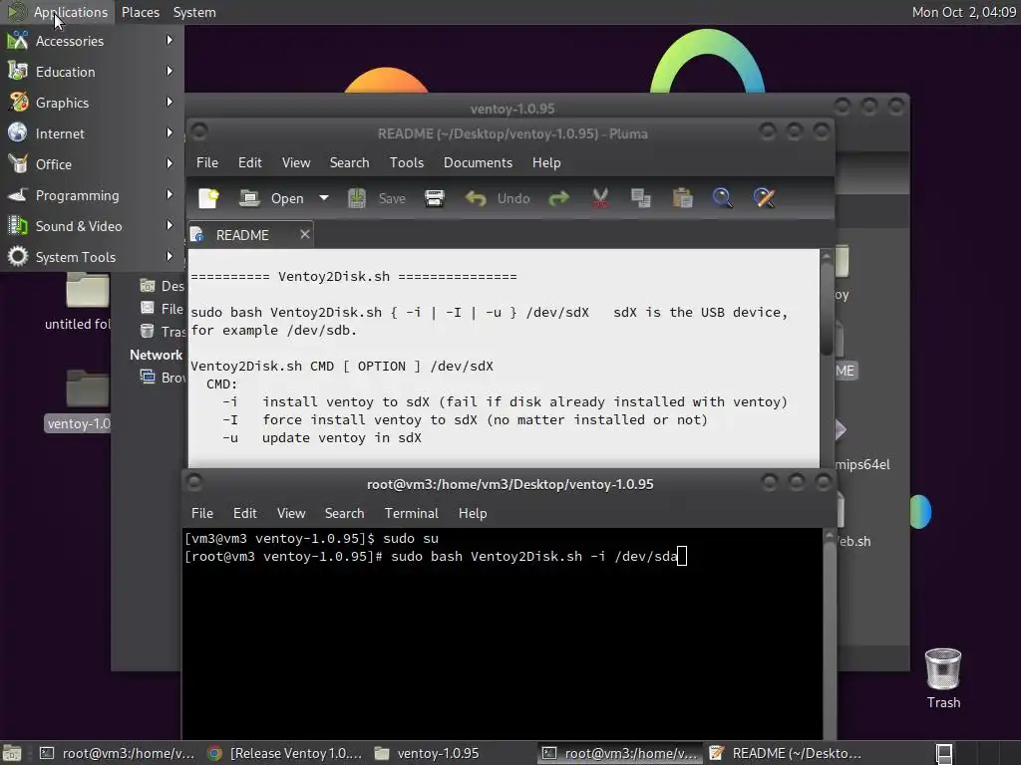Switch to ventoy-1.0.95 file manager taskbar button
Image resolution: width=1021 pixels, height=765 pixels.
[x=452, y=753]
